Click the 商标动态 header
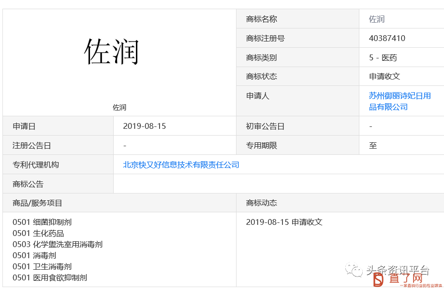The width and height of the screenshot is (444, 290). coord(261,203)
